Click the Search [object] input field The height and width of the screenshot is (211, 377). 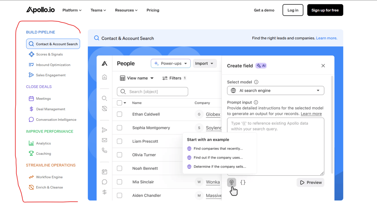coord(153,91)
